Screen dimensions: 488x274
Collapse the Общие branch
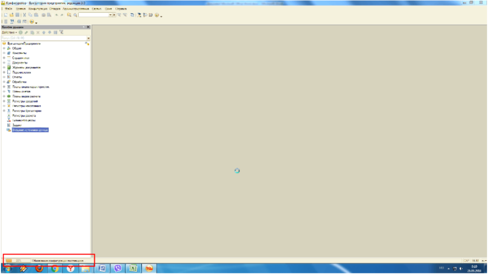click(4, 48)
